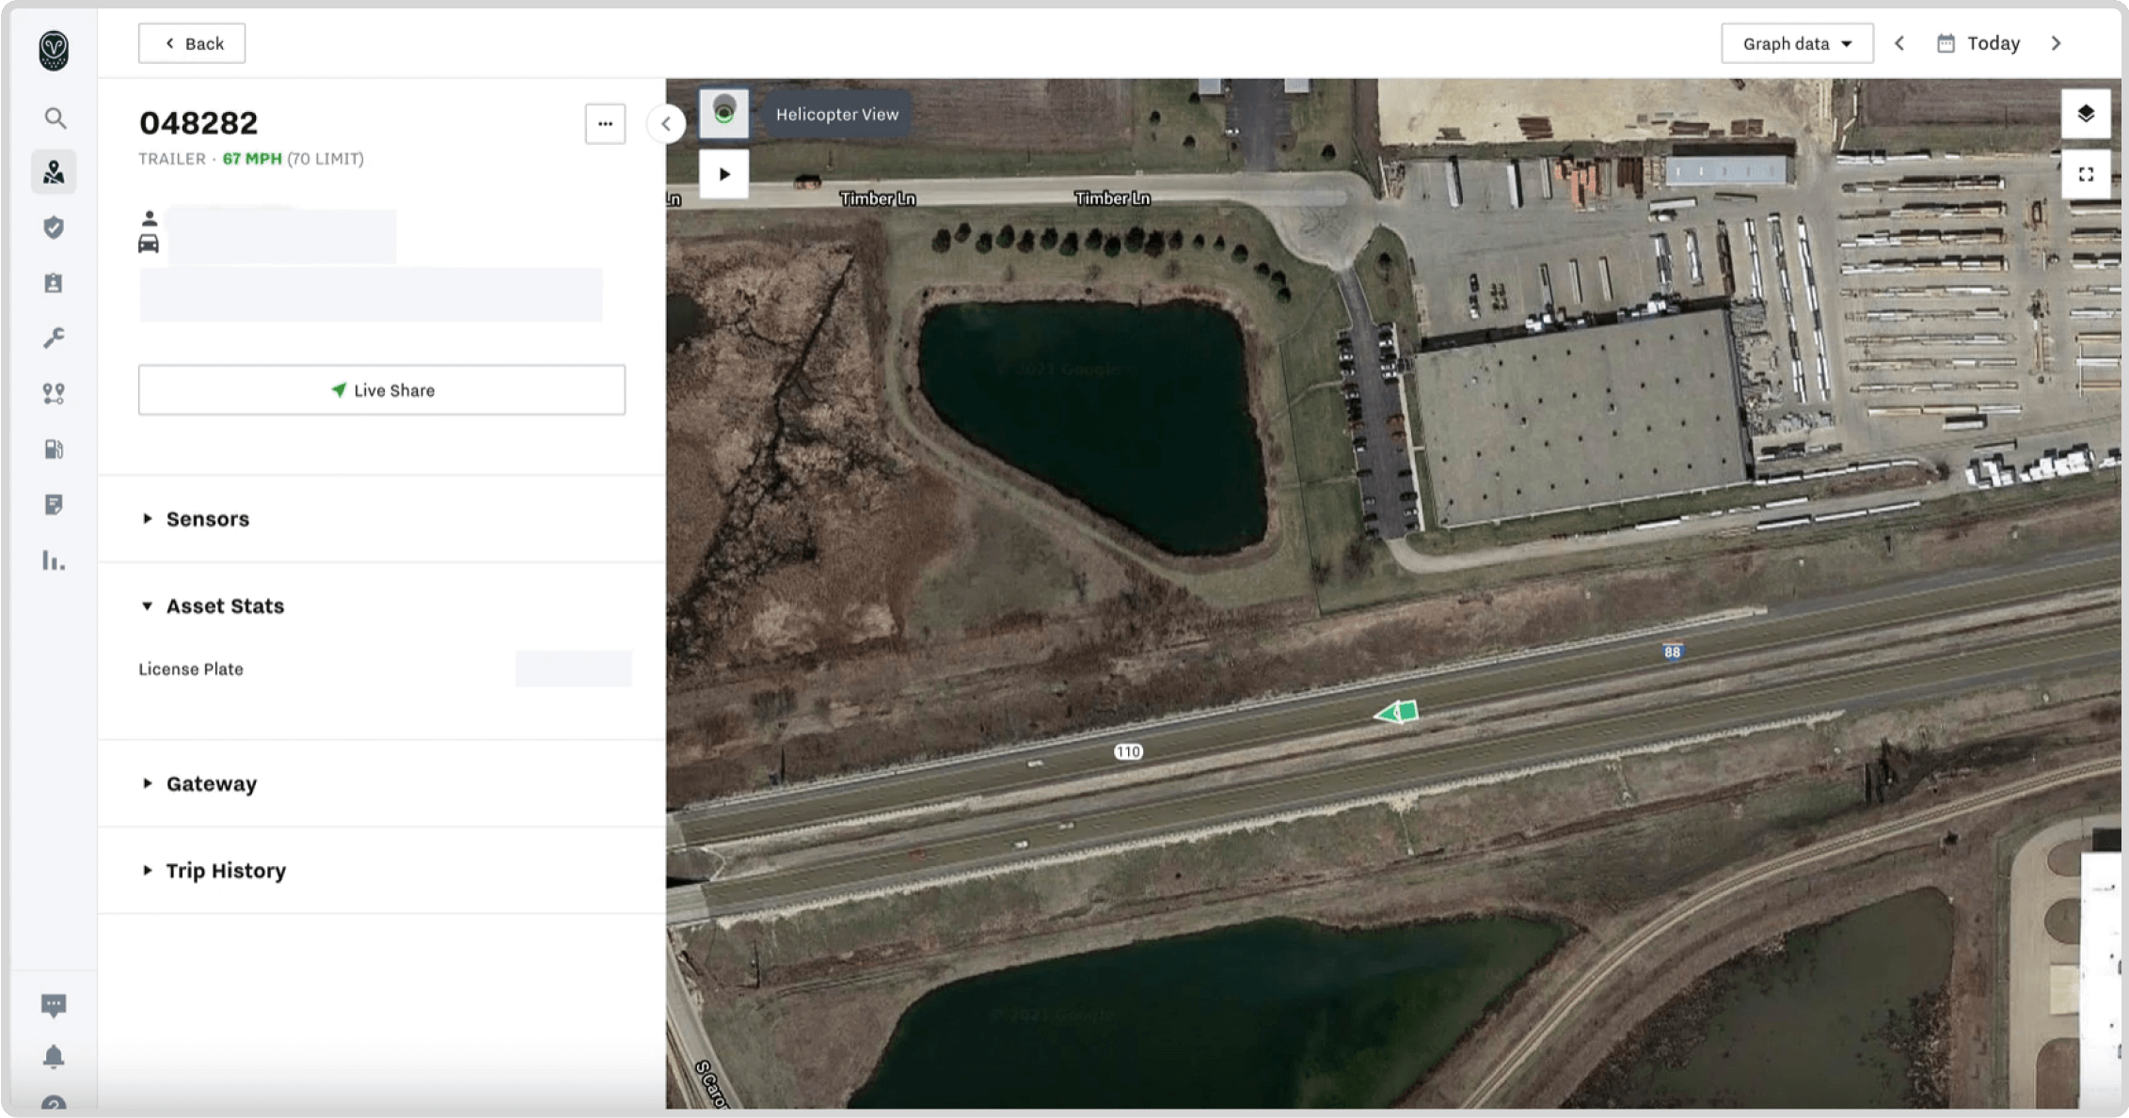Open search from the sidebar magnifier

click(x=55, y=118)
